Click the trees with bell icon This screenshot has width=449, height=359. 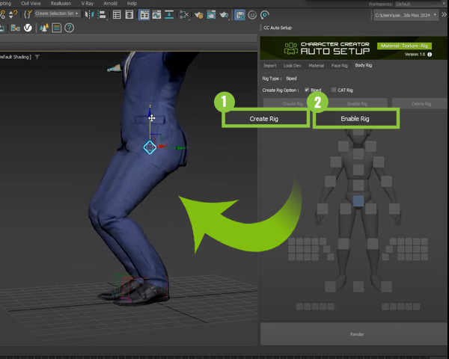point(44,28)
